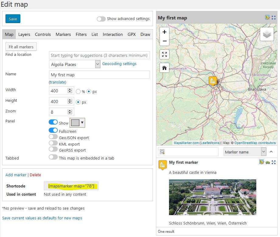280x237 pixels.
Task: Click the map zoom in plus button
Action: coord(164,32)
